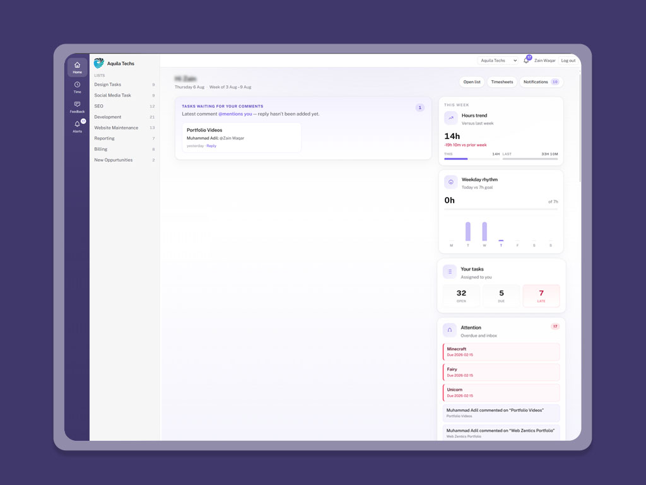Click "-19h 10m vs prior week" text

click(465, 145)
